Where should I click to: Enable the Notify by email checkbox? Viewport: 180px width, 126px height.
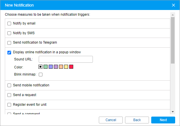[9, 24]
